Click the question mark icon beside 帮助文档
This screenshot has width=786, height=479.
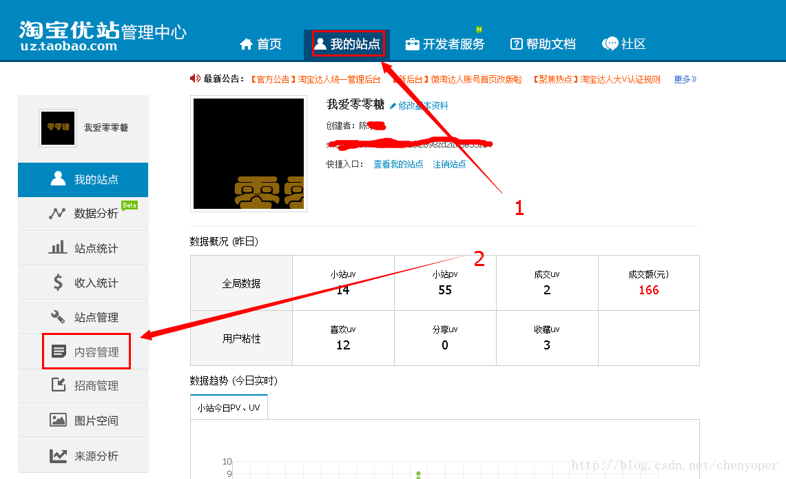(x=517, y=44)
